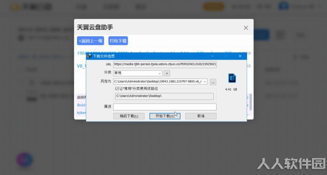The height and width of the screenshot is (175, 327).
Task: Open the 另存为 path dropdown arrow
Action: tap(205, 82)
